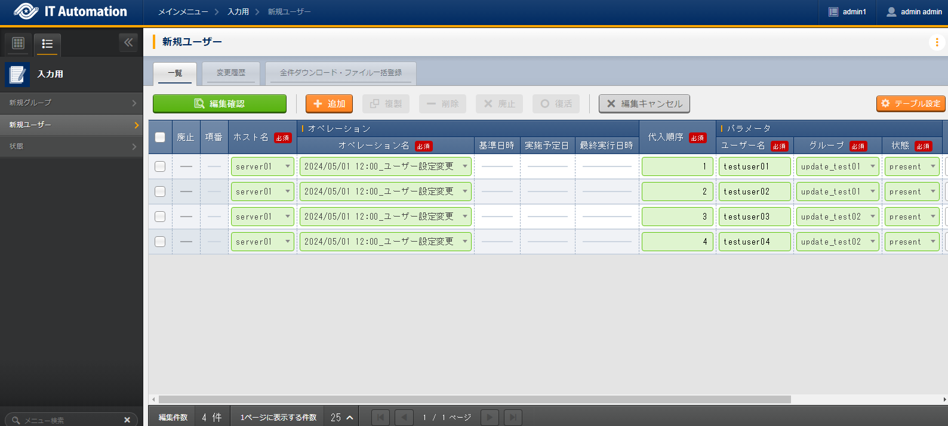The width and height of the screenshot is (948, 426).
Task: Click the 編集キャンセル button
Action: tap(644, 104)
